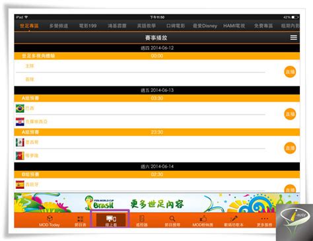Open 節目搜尋 magnifier search icon
This screenshot has height=241, width=313.
click(172, 221)
